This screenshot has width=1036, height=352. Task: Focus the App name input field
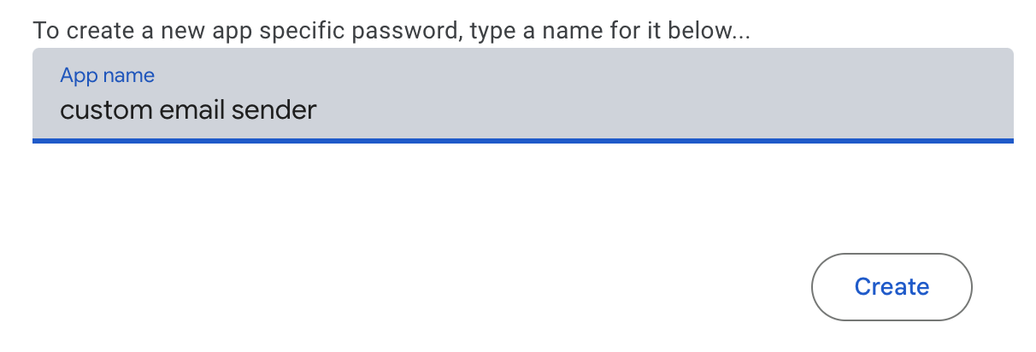[x=521, y=96]
